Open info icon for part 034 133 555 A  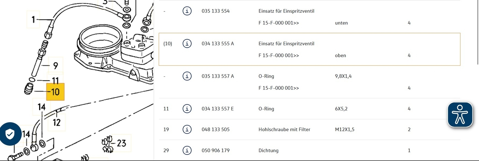click(187, 43)
